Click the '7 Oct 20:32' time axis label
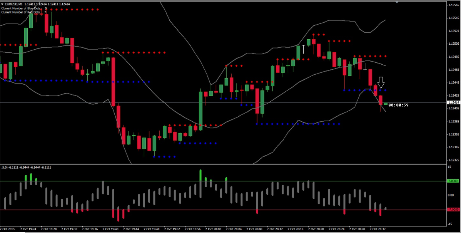The width and height of the screenshot is (461, 233). pyautogui.click(x=378, y=229)
